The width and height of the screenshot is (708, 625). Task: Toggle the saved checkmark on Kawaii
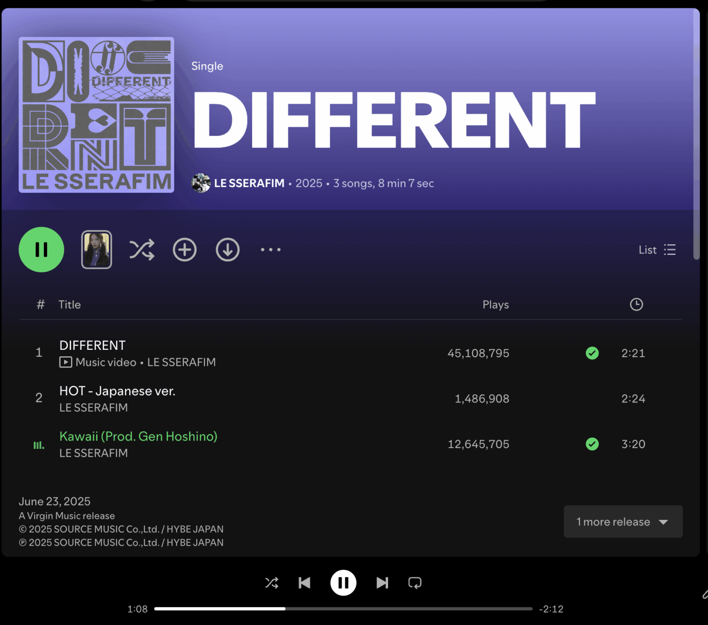point(593,444)
